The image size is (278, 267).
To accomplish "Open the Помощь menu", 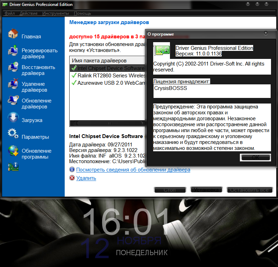I will tap(82, 13).
